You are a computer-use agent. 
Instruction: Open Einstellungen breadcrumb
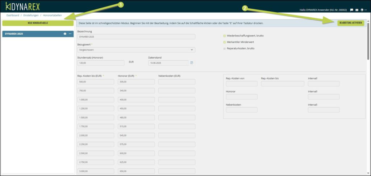31,15
